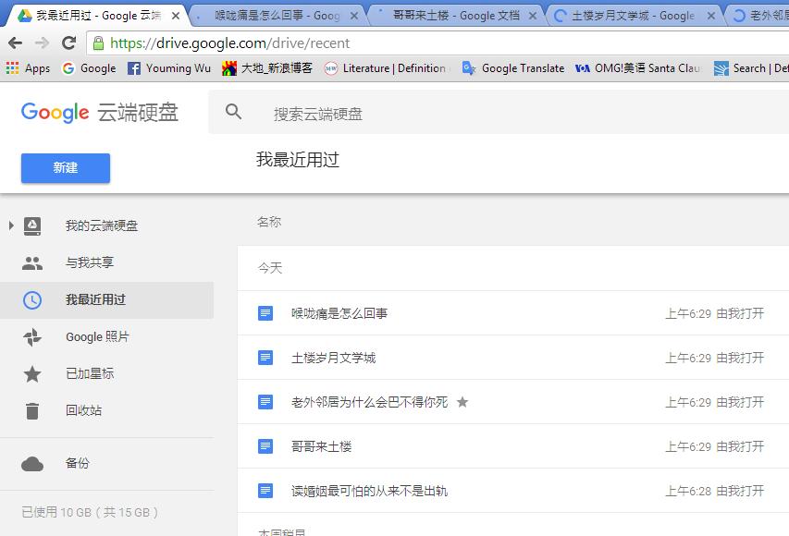This screenshot has height=536, width=789.
Task: Select the 我最近用过 Google 云端 browser tab
Action: coord(98,16)
